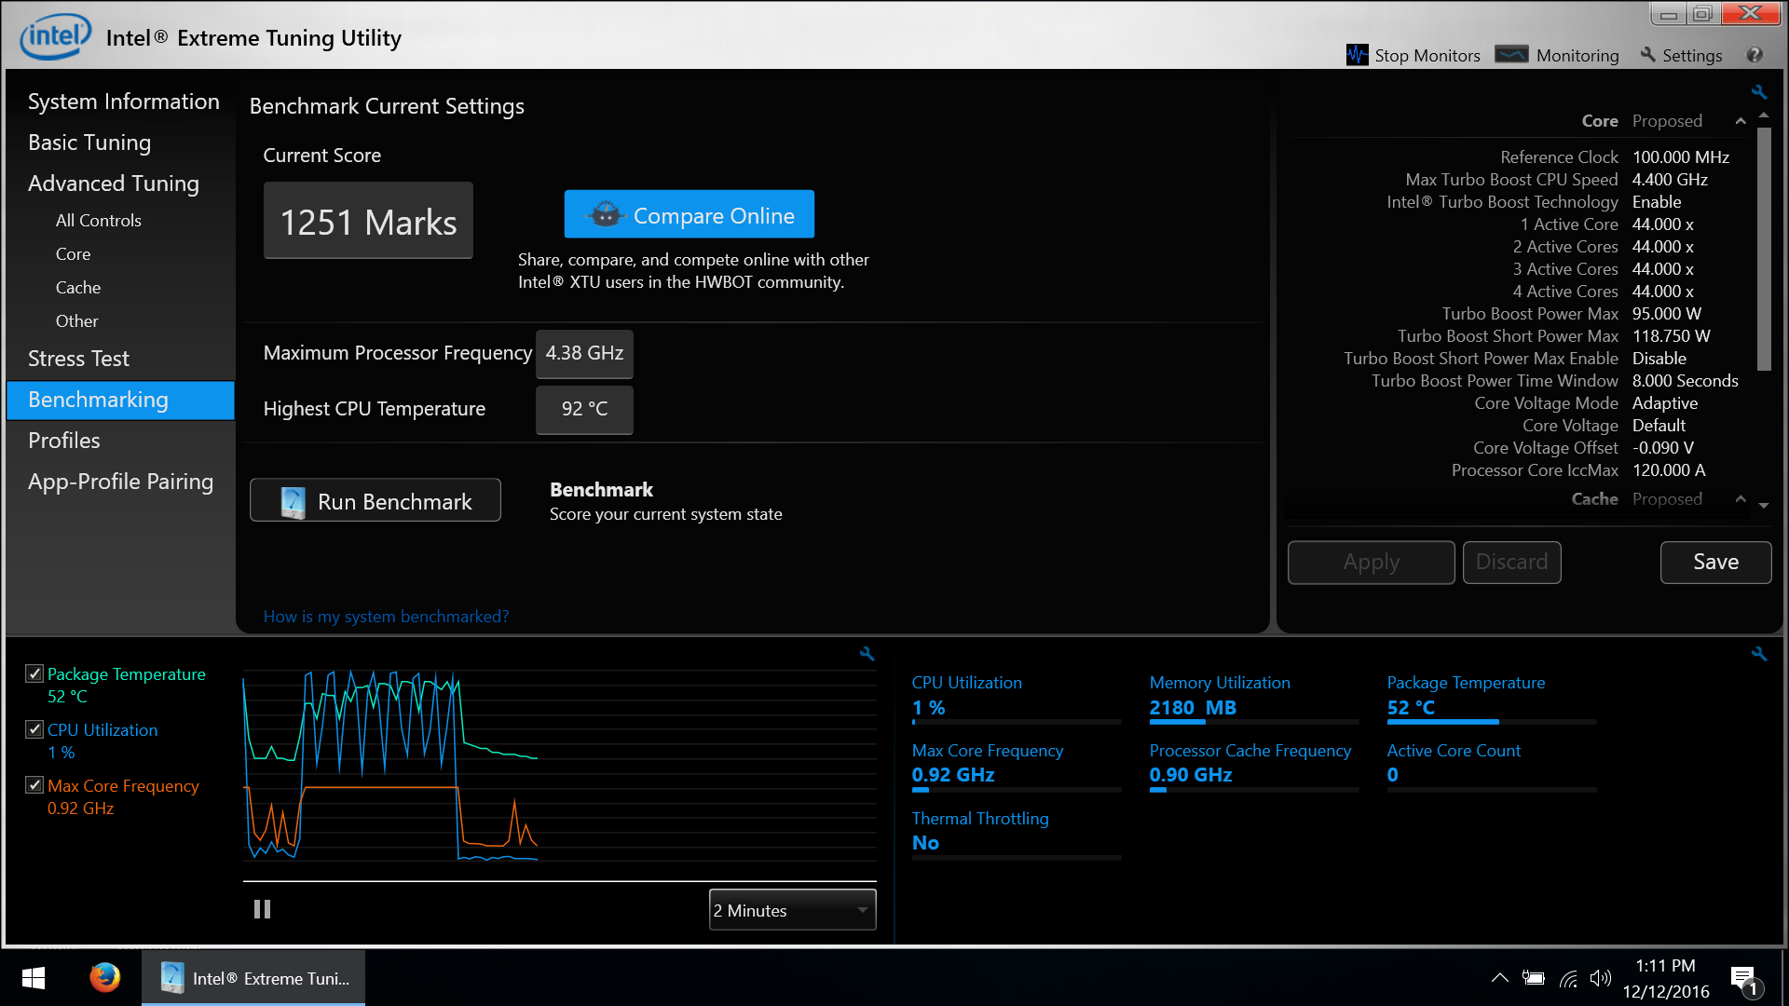Screen dimensions: 1789x1006
Task: Click the How is my system benchmarked link
Action: [387, 617]
